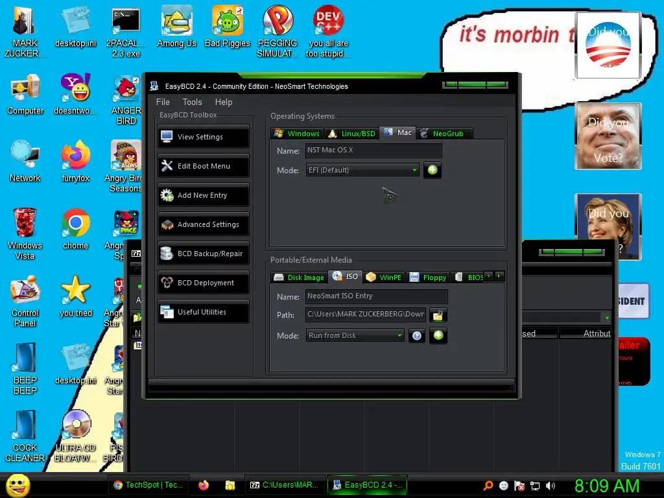Launch Bad Piggies desktop shortcut
This screenshot has height=498, width=664.
[x=228, y=26]
